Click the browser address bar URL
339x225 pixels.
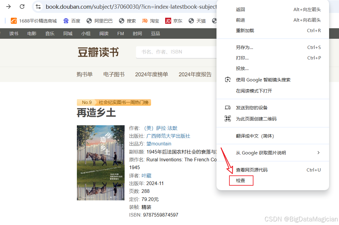tap(131, 7)
